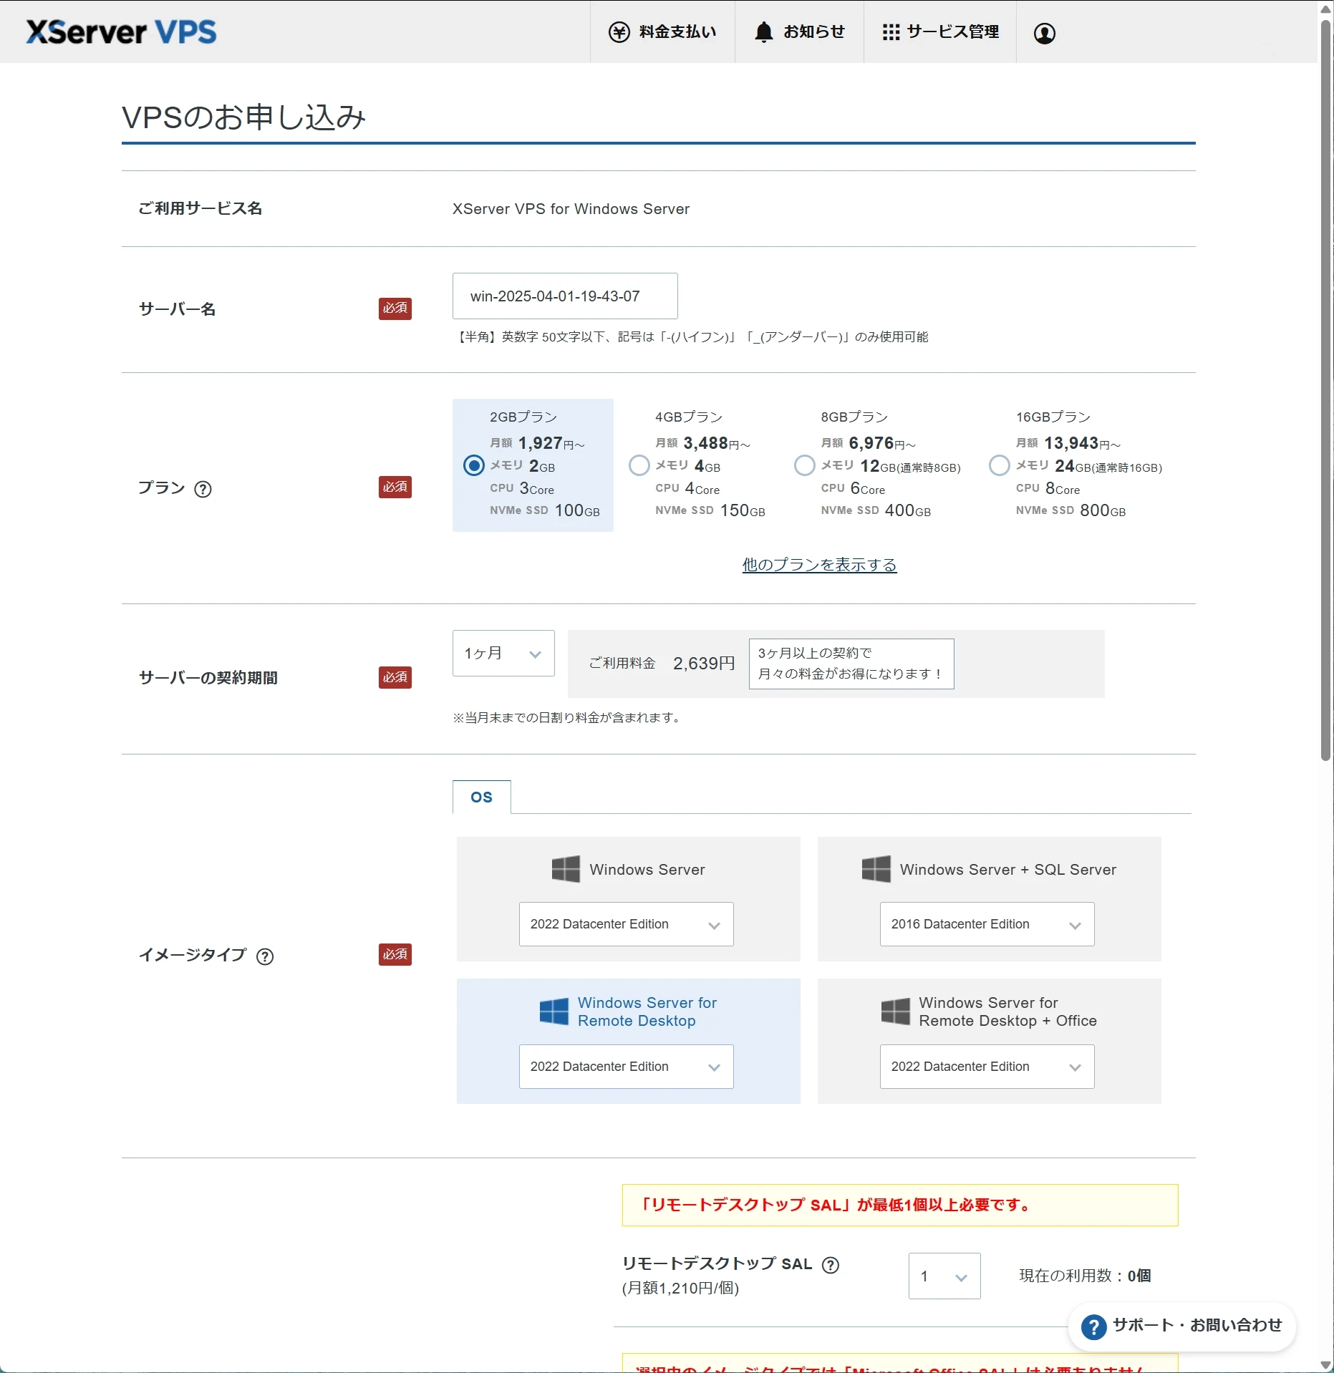Click the 2,639円 usage fee text
1334x1373 pixels.
(x=704, y=664)
